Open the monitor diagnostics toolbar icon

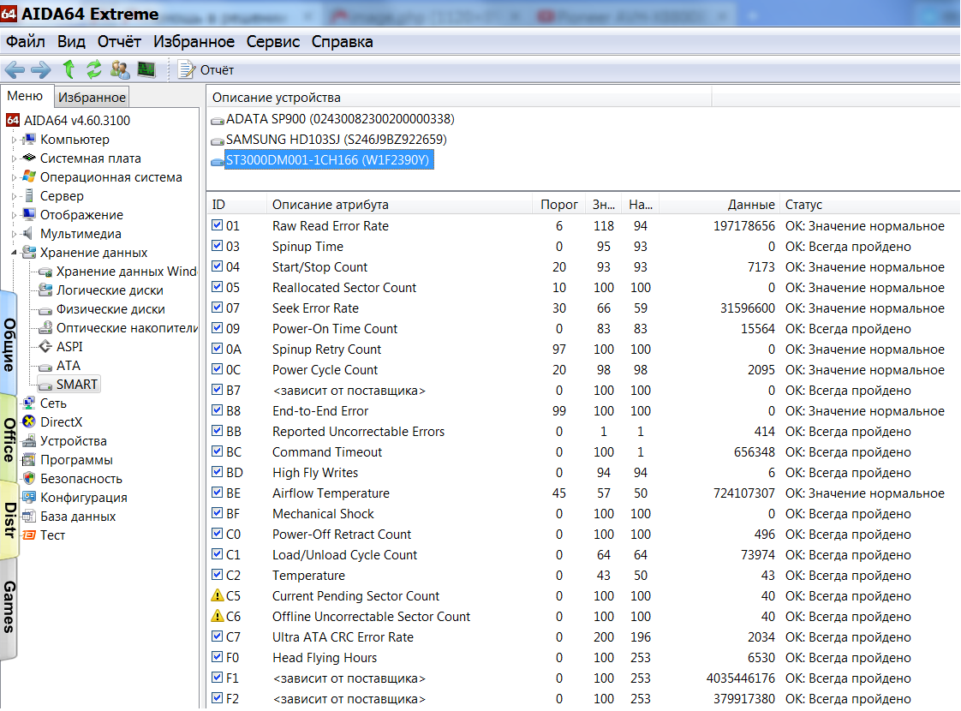(146, 70)
